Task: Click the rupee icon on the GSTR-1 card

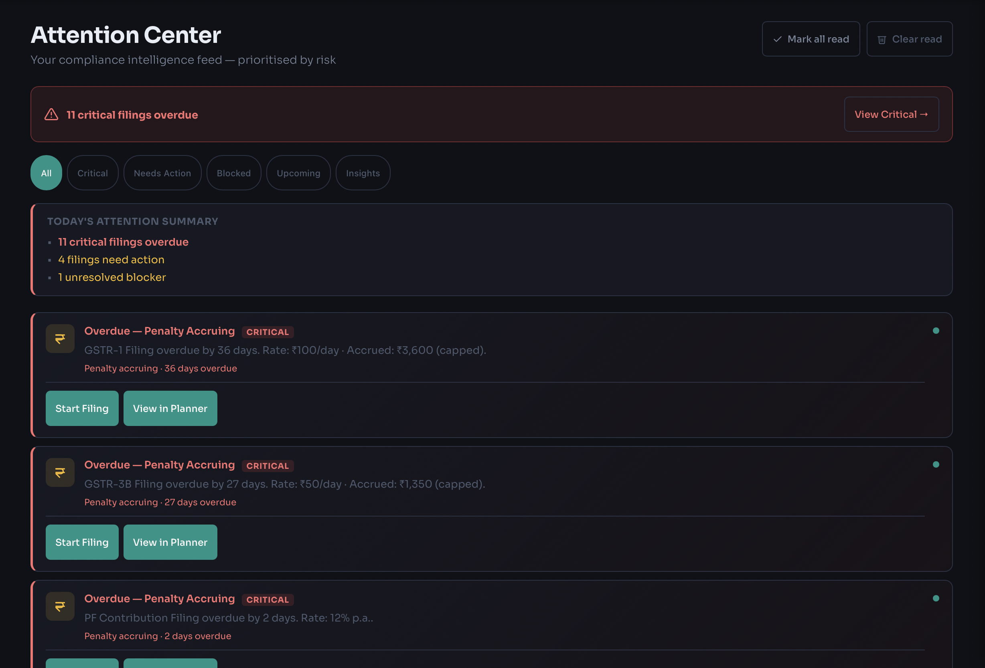Action: pyautogui.click(x=60, y=339)
